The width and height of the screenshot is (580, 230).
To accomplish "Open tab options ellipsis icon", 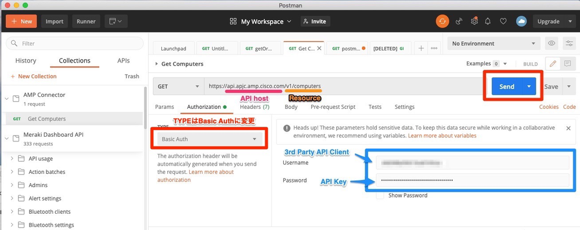I will [x=434, y=48].
